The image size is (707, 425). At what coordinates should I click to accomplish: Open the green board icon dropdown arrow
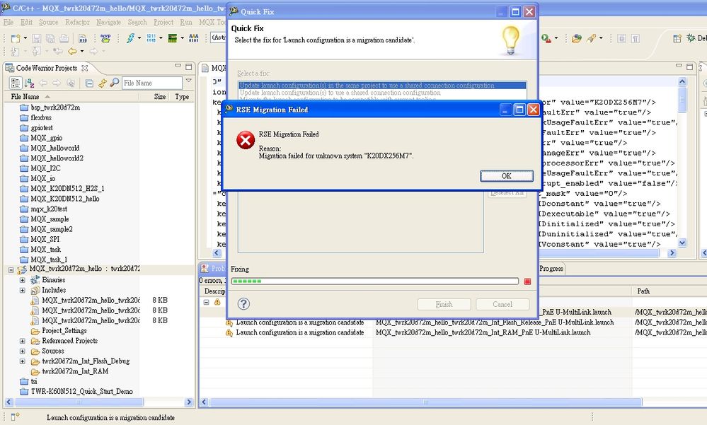coord(182,38)
